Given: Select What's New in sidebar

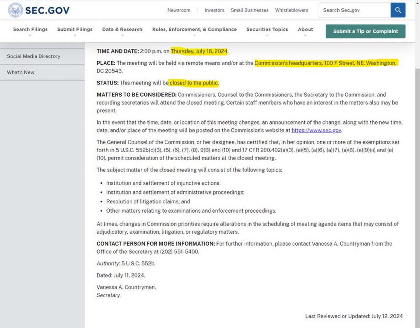Looking at the screenshot, I should (x=21, y=72).
